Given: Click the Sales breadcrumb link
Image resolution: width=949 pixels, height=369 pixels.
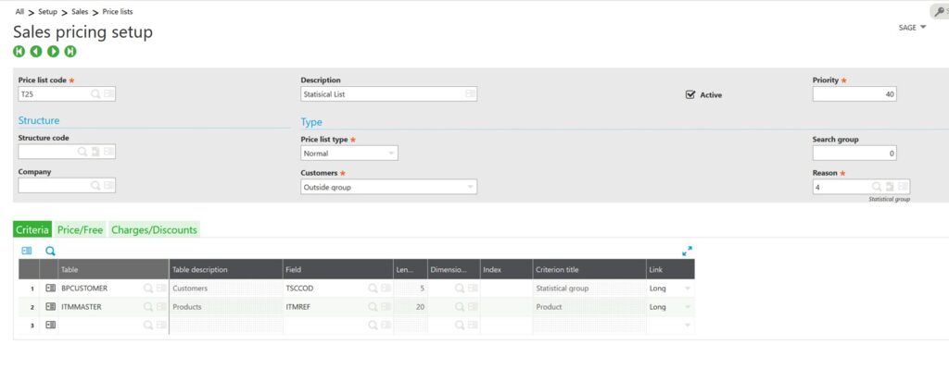Looking at the screenshot, I should point(80,11).
